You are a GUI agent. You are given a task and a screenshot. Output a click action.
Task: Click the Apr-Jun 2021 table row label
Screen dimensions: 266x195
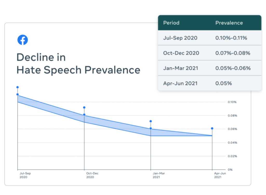coord(180,83)
